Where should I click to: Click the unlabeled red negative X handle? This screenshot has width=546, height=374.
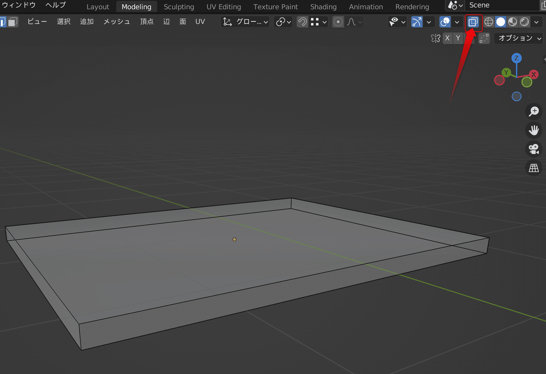click(x=500, y=80)
